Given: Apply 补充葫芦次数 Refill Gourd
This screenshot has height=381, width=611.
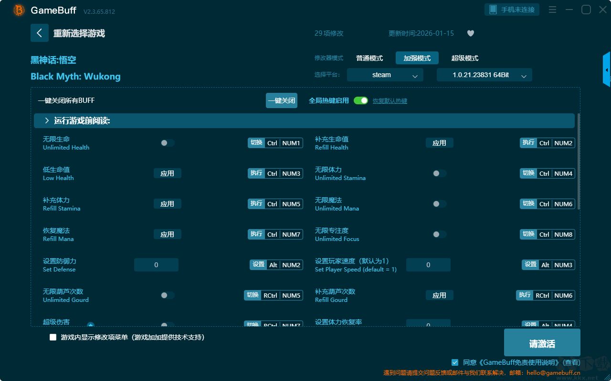Looking at the screenshot, I should (440, 295).
